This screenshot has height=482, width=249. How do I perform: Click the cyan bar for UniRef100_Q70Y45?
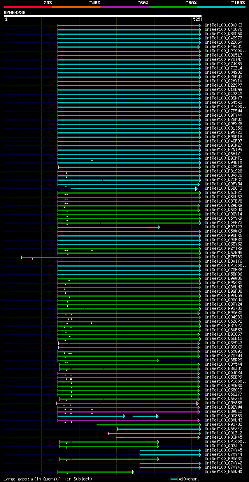[170, 450]
